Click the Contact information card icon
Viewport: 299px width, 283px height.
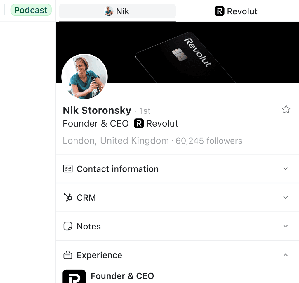coord(67,169)
